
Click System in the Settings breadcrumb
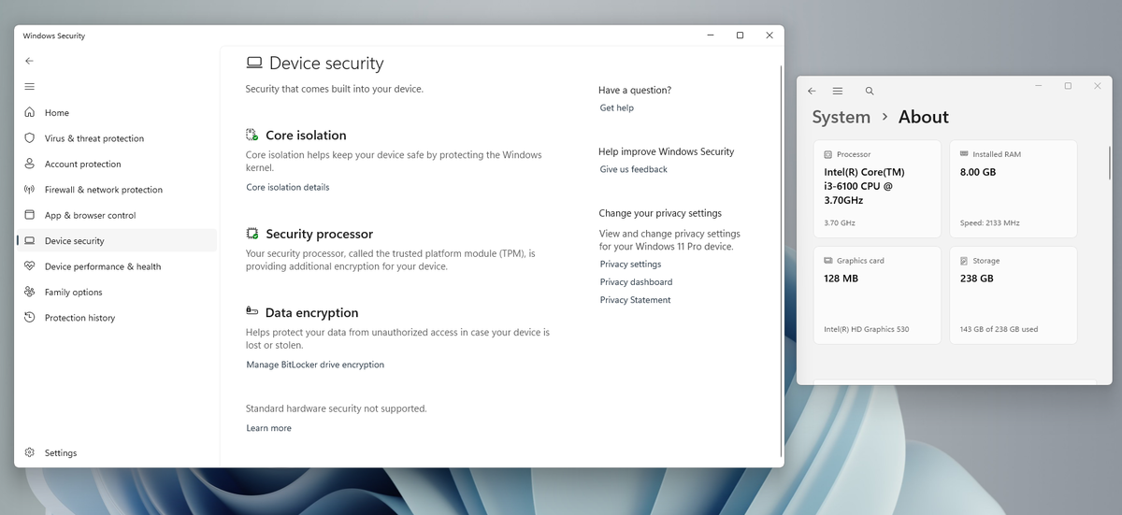coord(841,117)
